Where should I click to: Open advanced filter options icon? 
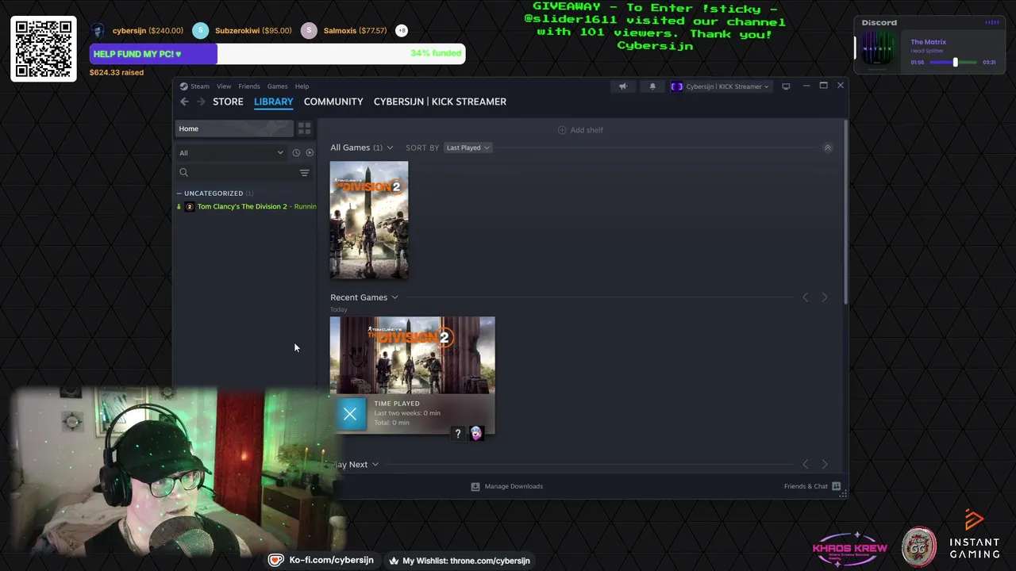304,172
